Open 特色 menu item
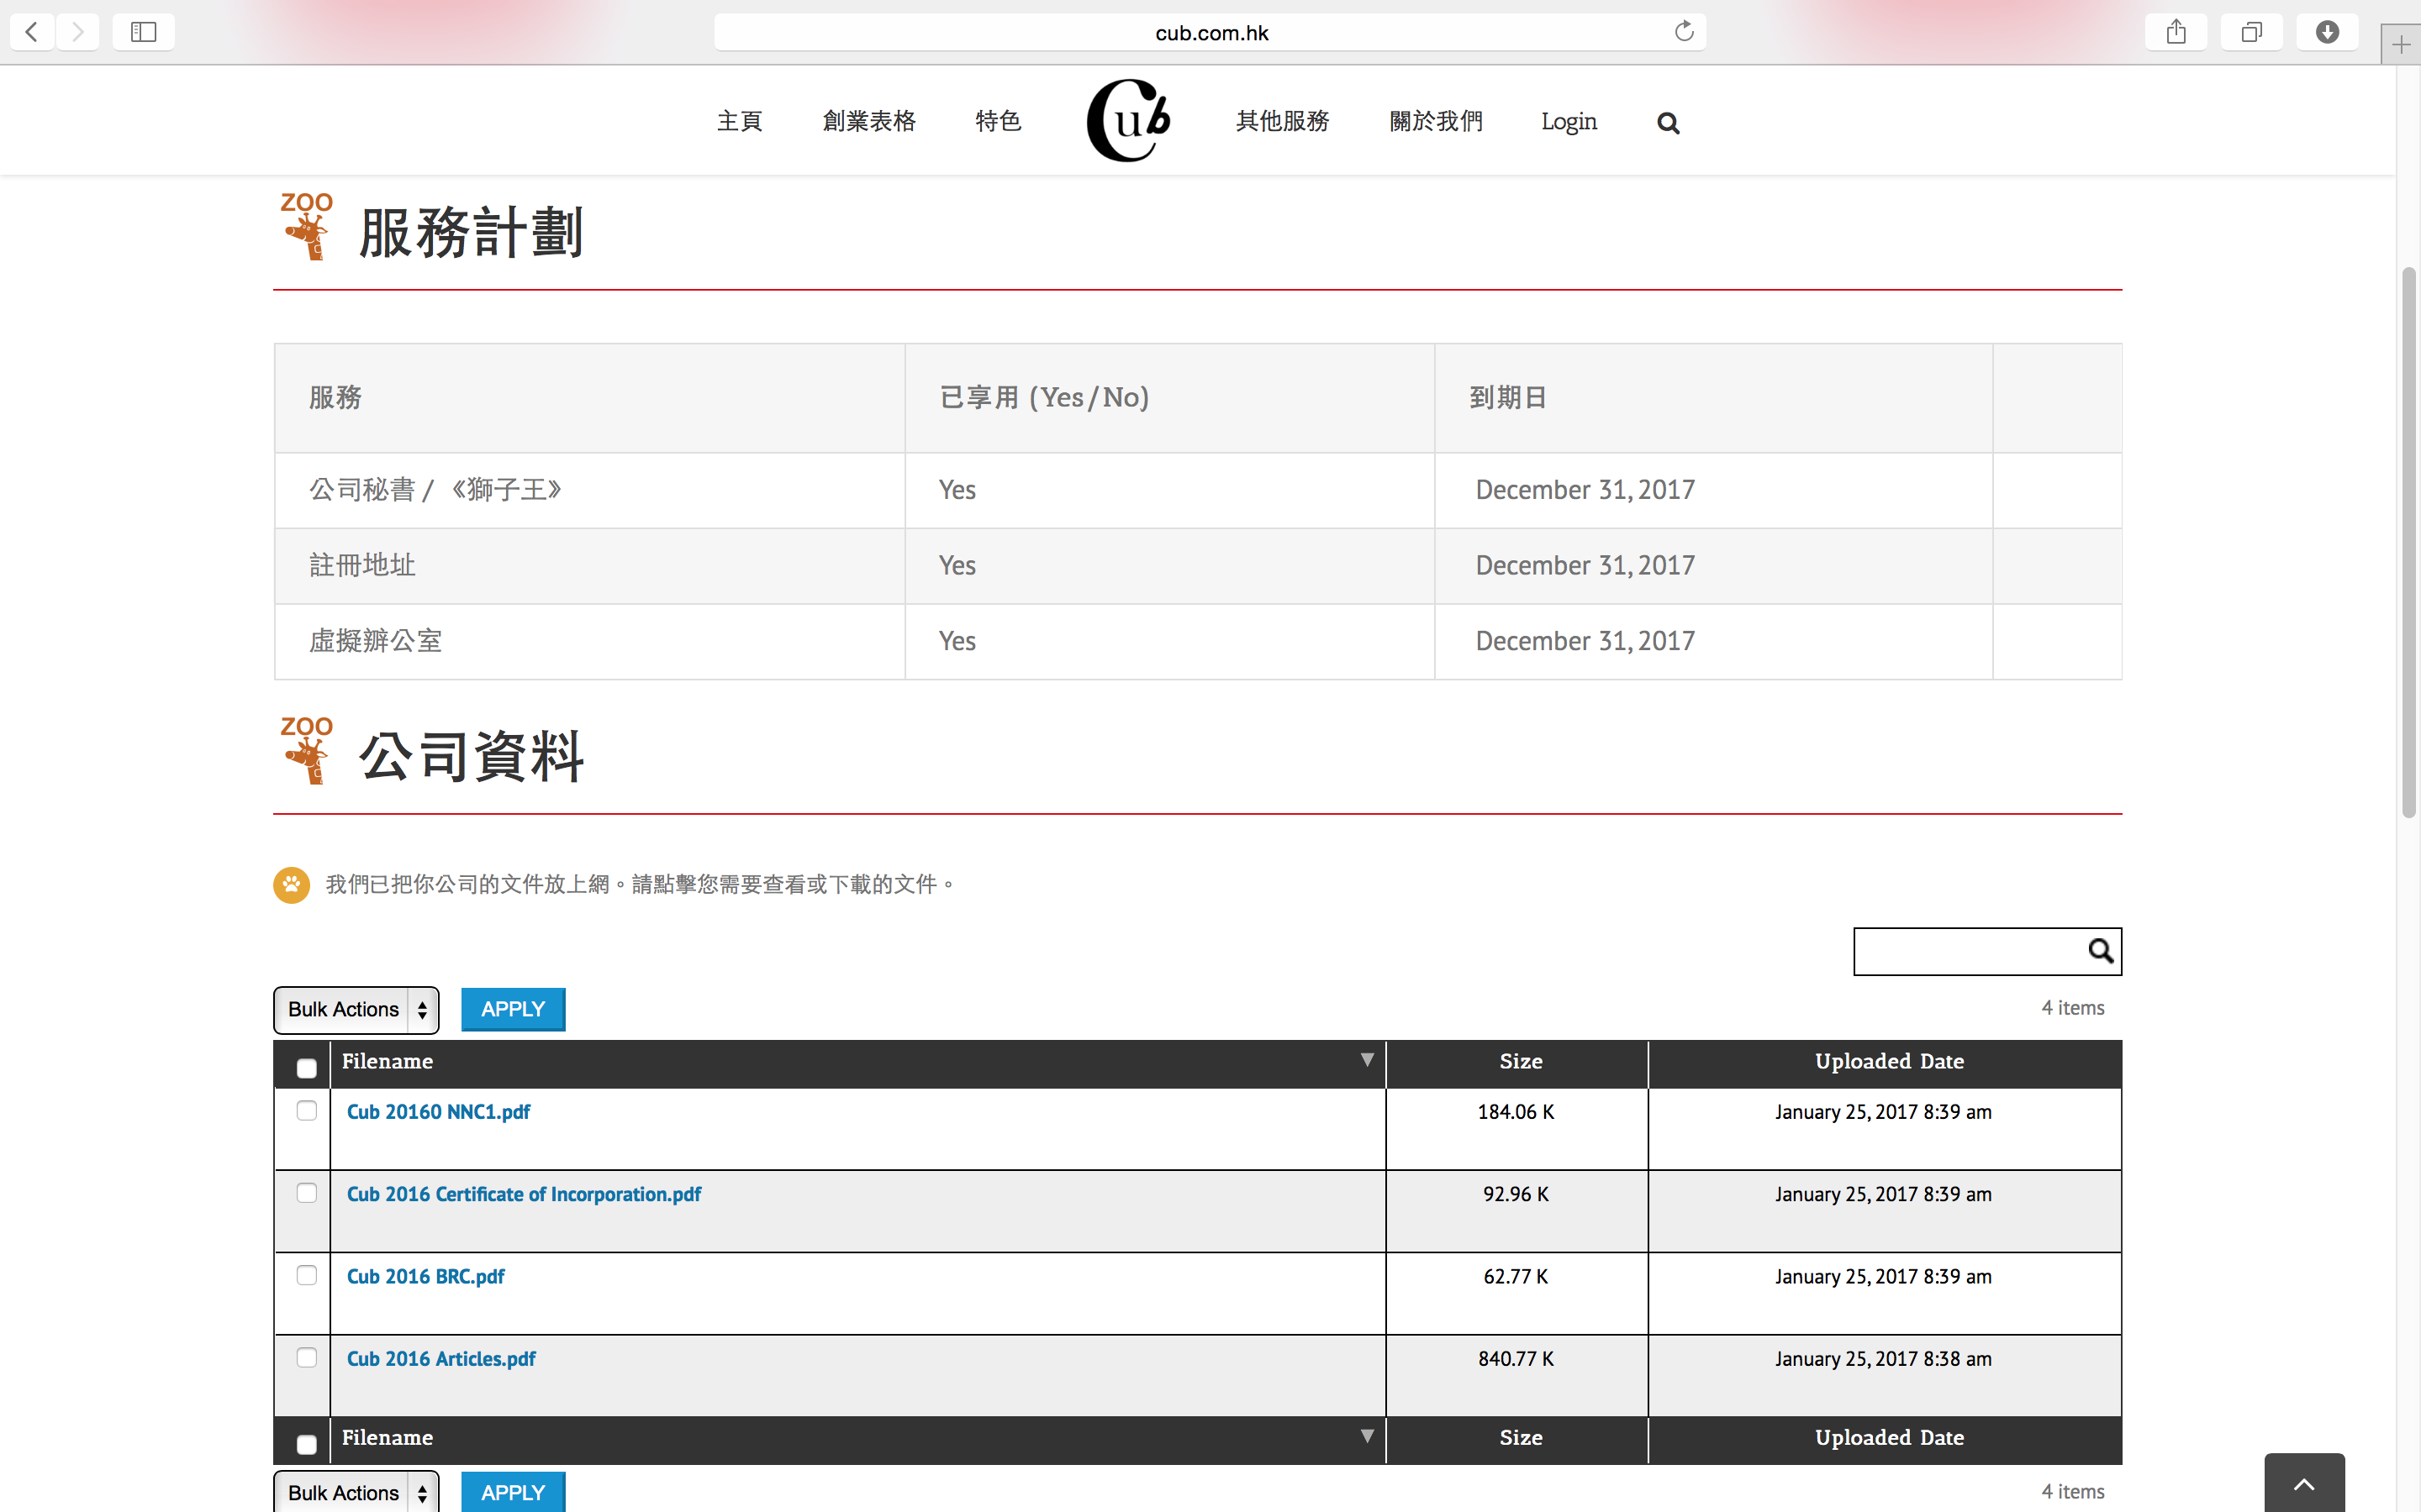Viewport: 2421px width, 1512px height. 998,121
